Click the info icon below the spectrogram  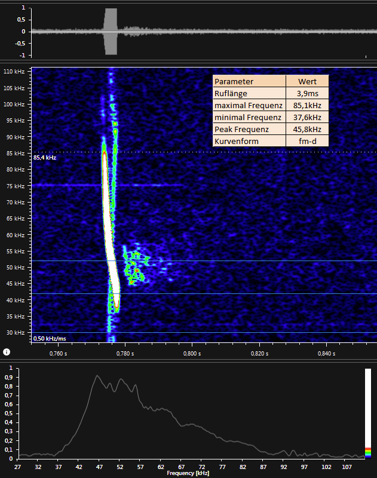[6, 352]
